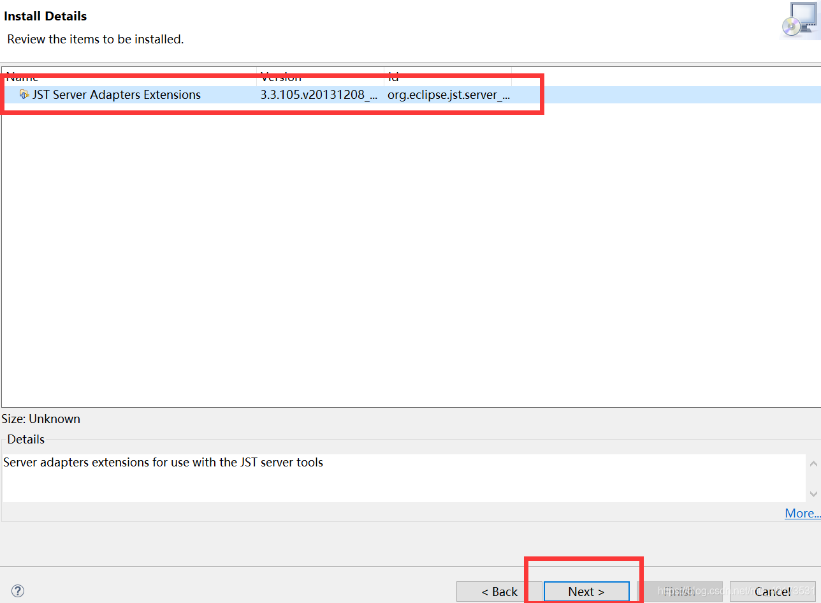Viewport: 821px width, 603px height.
Task: Cancel the install wizard
Action: (773, 592)
